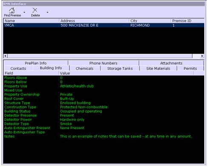Click the Detector Type field
This screenshot has height=167, width=208.
(x=17, y=124)
